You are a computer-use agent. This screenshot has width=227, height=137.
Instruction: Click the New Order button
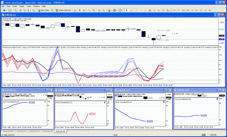(x=44, y=10)
